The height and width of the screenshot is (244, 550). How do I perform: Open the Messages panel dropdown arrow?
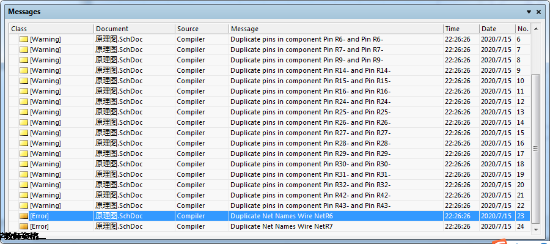(x=529, y=12)
